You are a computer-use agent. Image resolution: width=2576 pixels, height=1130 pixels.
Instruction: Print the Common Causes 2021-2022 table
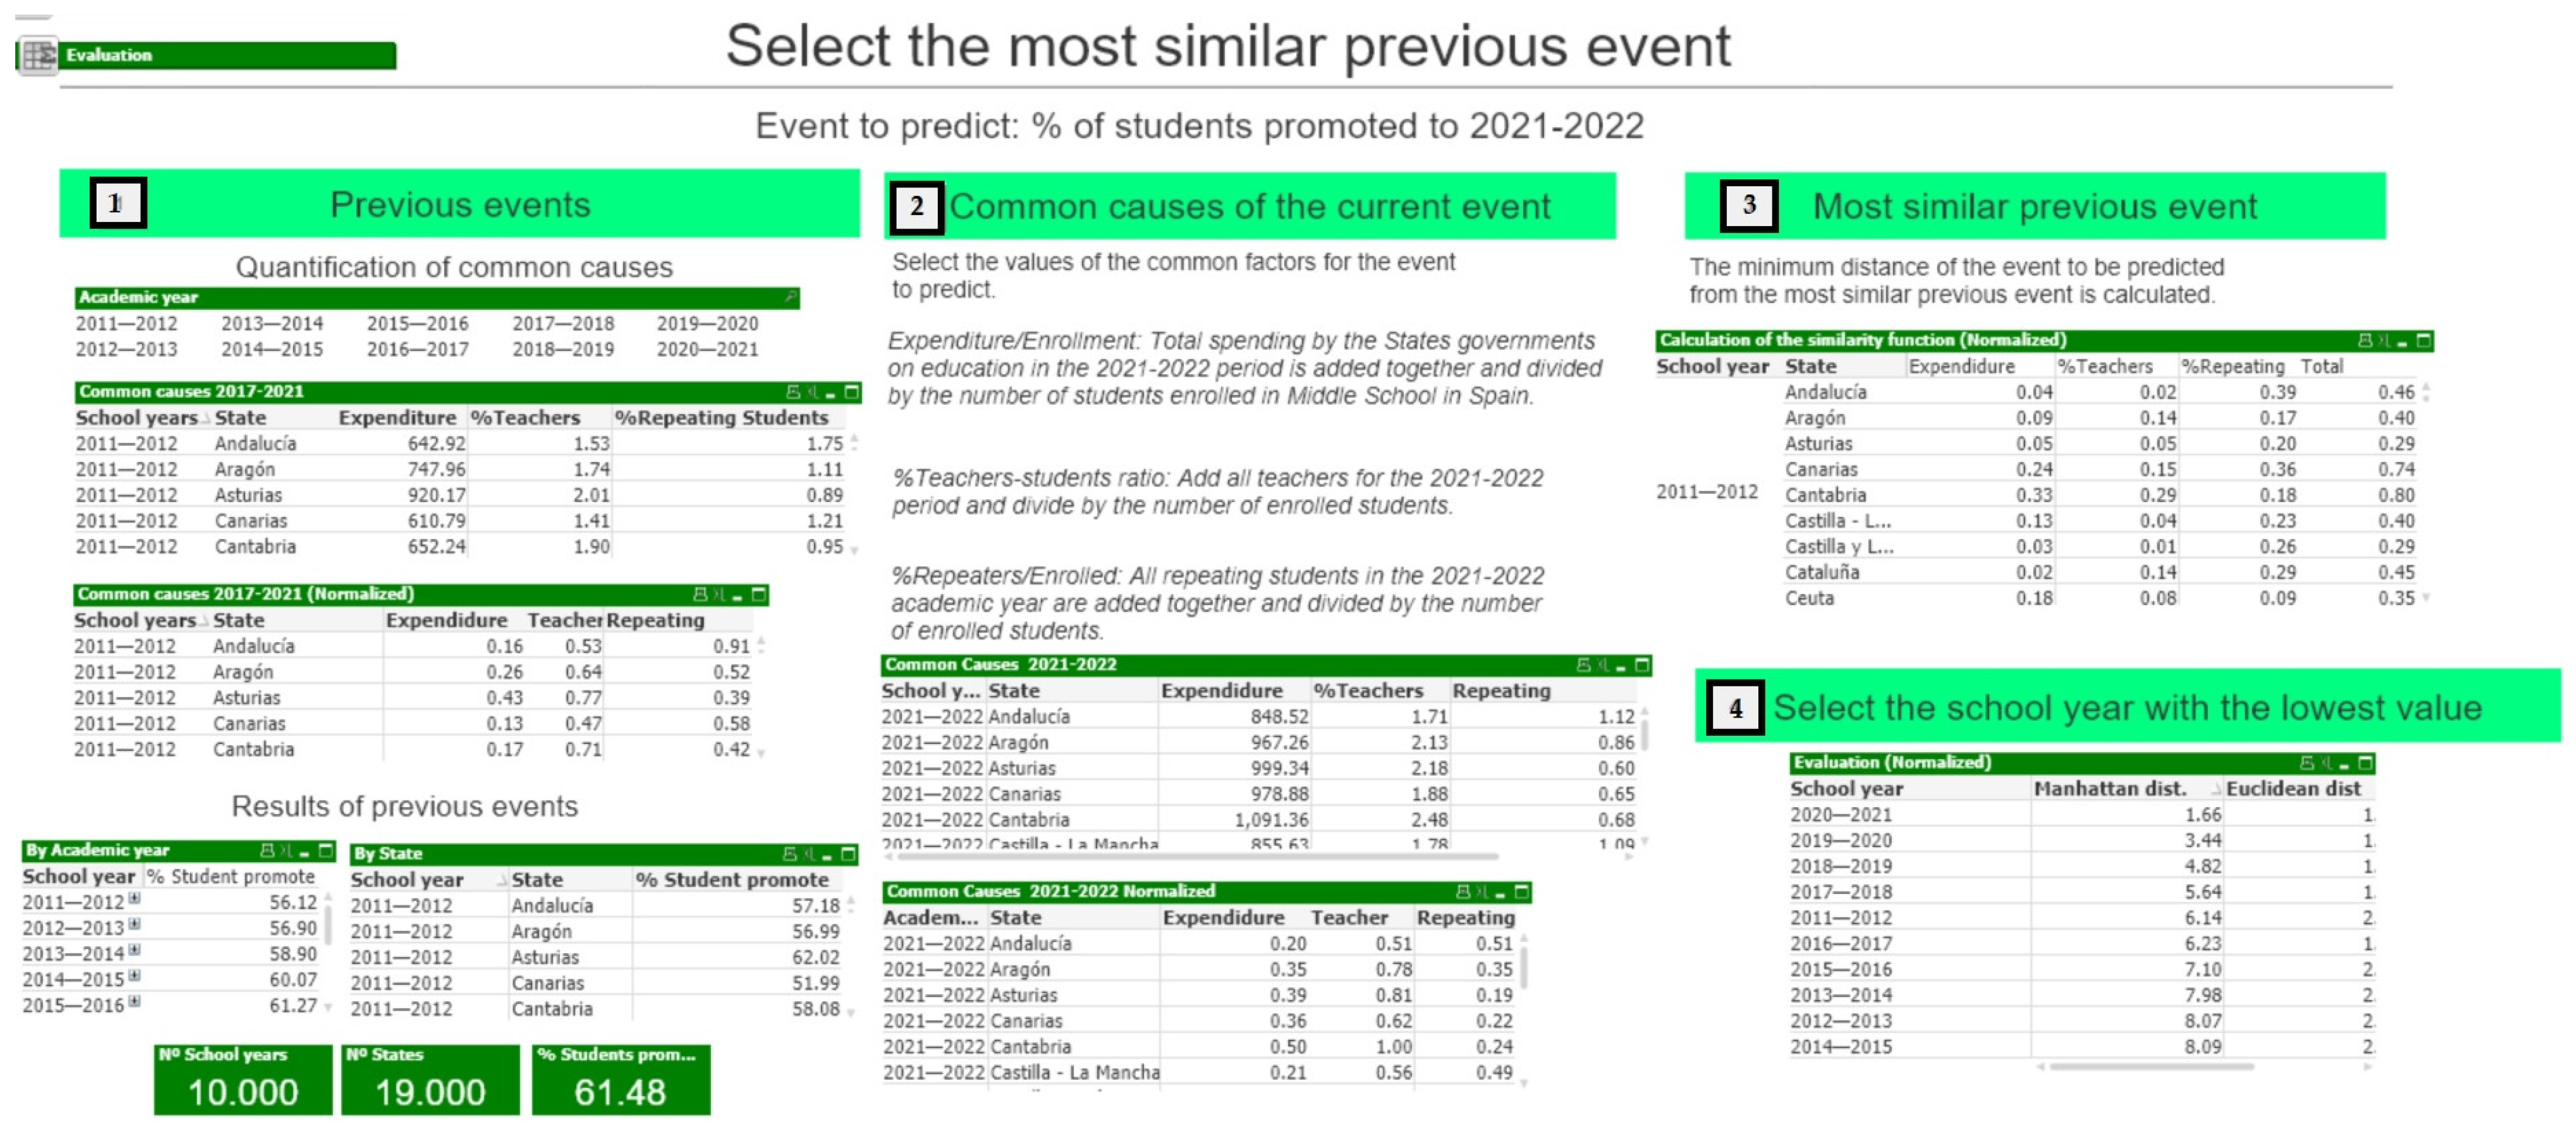pyautogui.click(x=1584, y=665)
